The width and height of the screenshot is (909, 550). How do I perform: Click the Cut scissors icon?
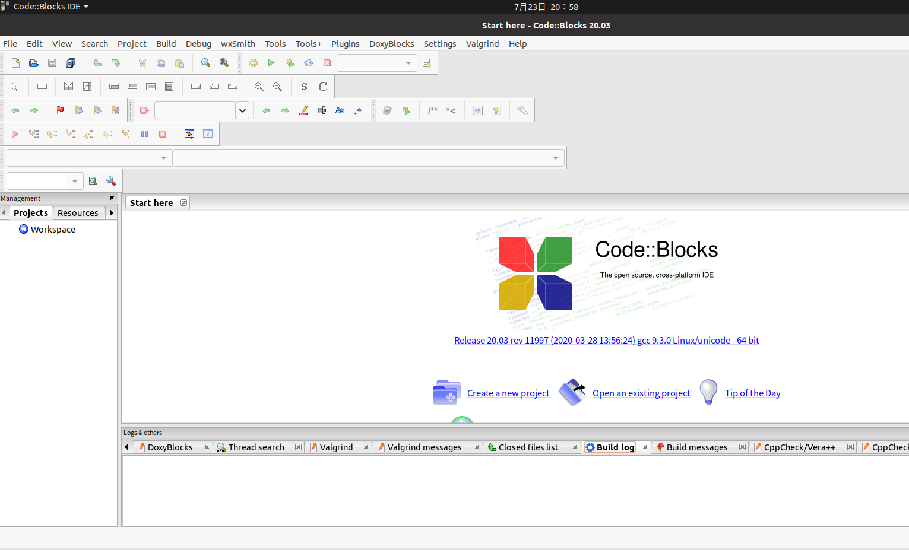pos(142,63)
